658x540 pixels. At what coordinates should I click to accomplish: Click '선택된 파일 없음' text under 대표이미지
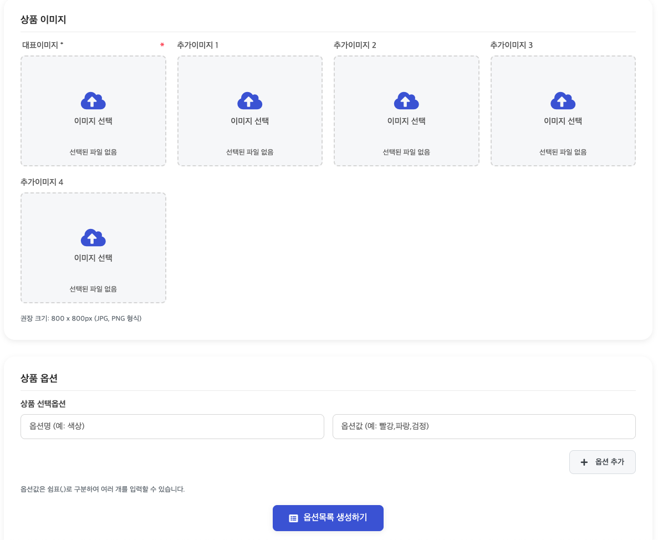coord(93,152)
